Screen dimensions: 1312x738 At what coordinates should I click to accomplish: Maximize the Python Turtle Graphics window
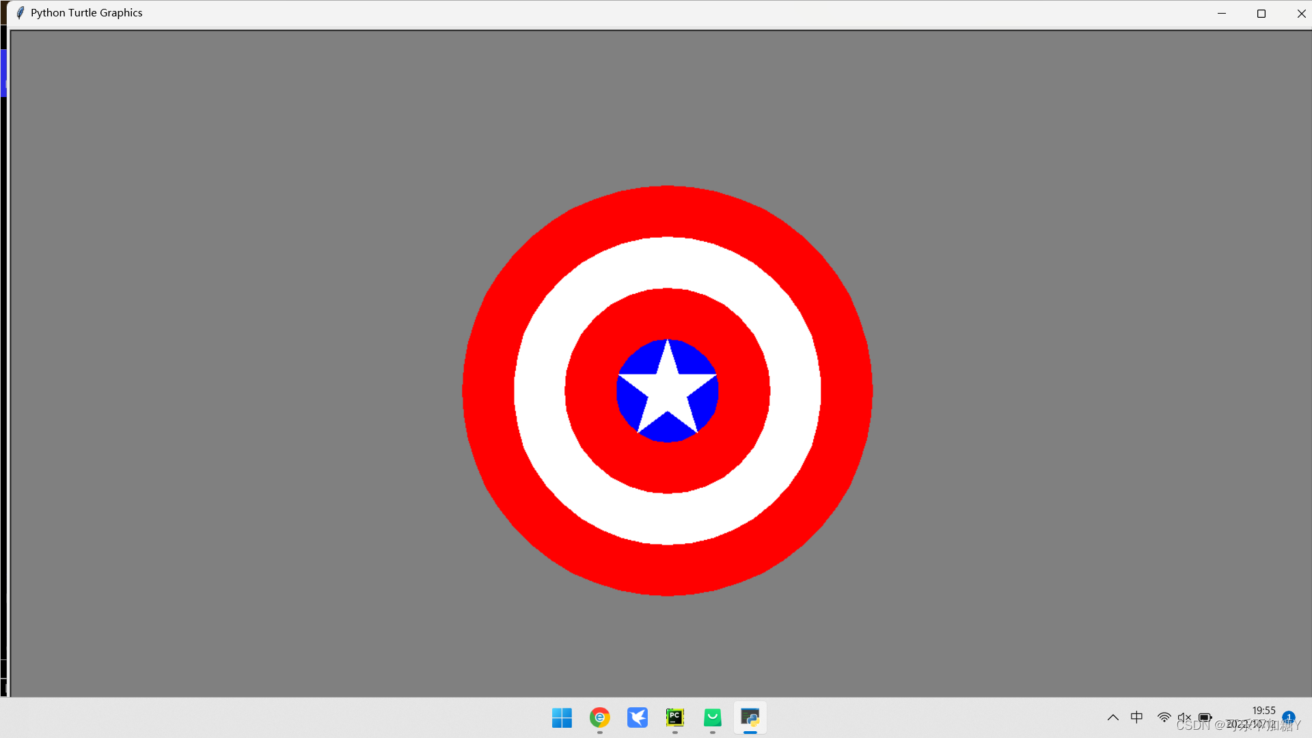point(1261,13)
